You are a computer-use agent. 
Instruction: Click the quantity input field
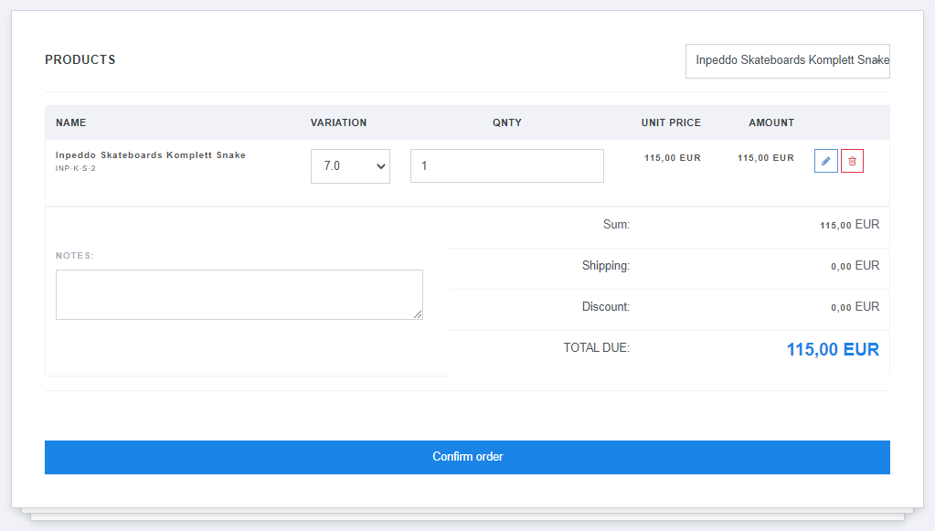506,166
